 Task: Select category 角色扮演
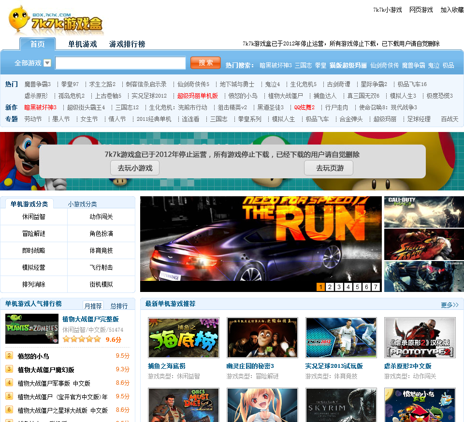point(101,233)
